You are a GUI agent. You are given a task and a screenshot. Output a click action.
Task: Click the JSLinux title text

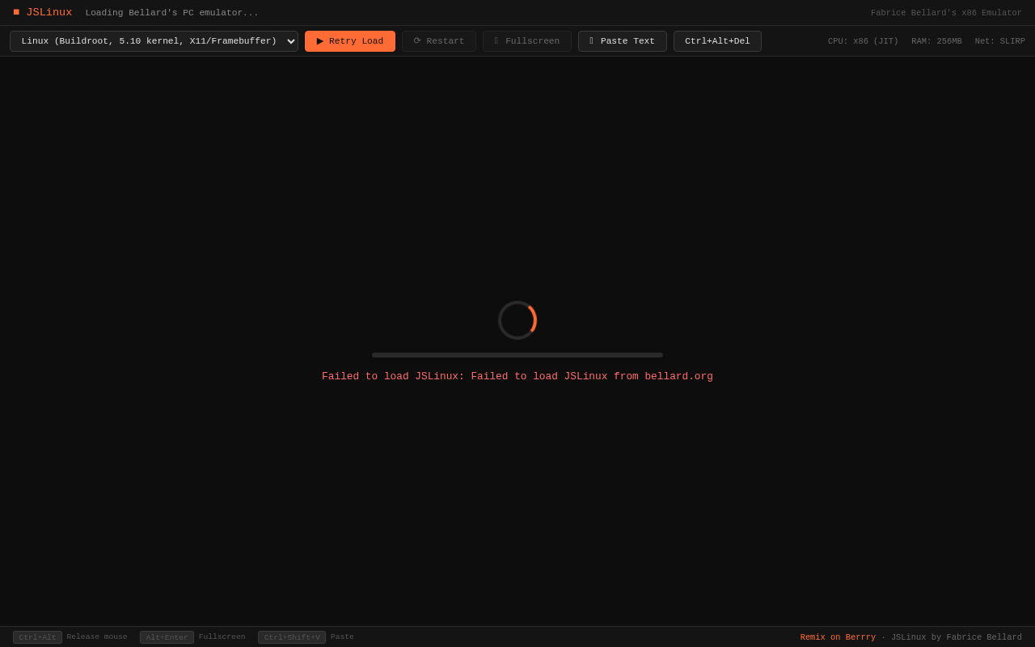49,13
